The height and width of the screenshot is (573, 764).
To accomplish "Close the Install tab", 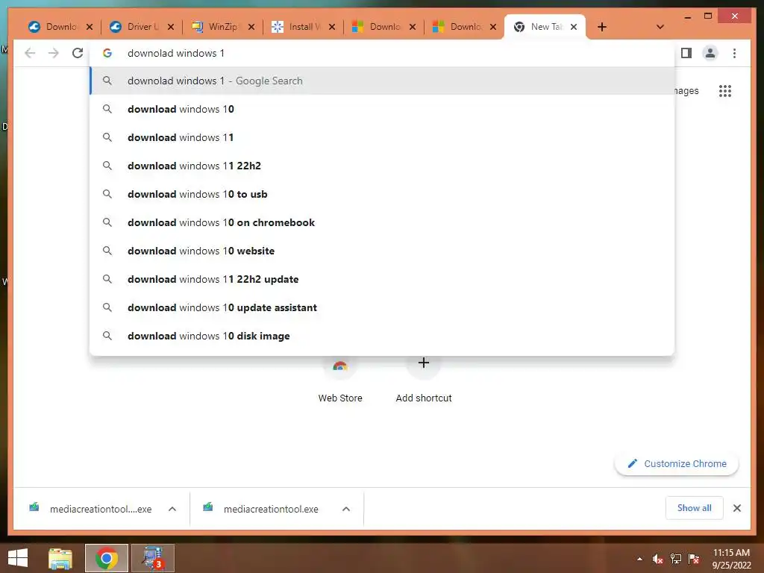I will pyautogui.click(x=332, y=27).
